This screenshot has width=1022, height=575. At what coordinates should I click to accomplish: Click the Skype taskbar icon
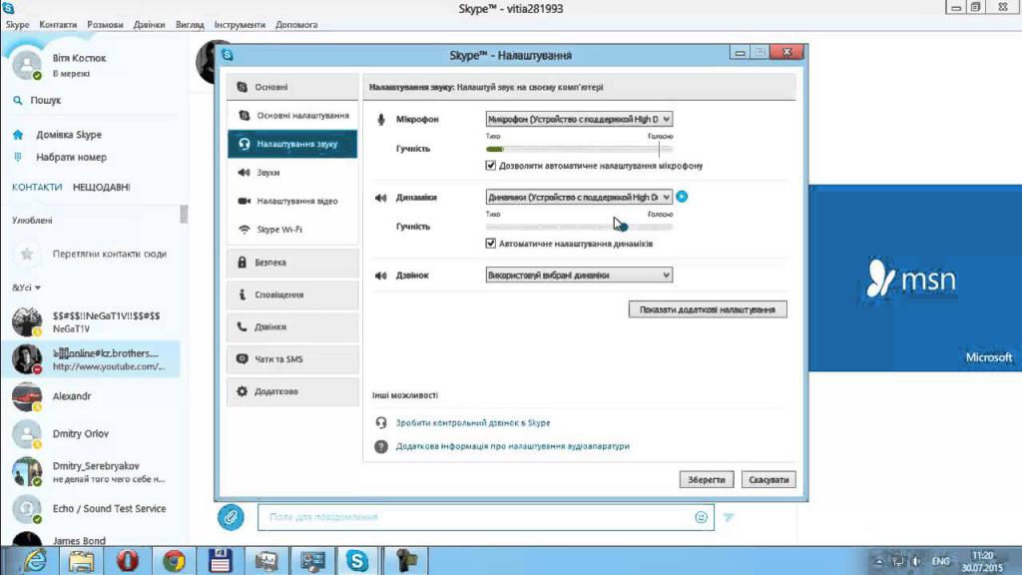coord(357,561)
